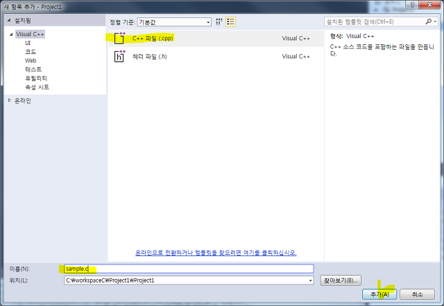Collapse the 설치됨 section

[x=9, y=20]
